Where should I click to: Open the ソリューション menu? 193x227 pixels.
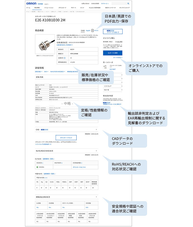pyautogui.click(x=49, y=8)
